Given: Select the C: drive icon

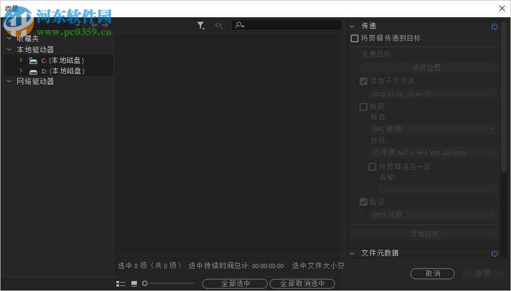Looking at the screenshot, I should click(33, 61).
